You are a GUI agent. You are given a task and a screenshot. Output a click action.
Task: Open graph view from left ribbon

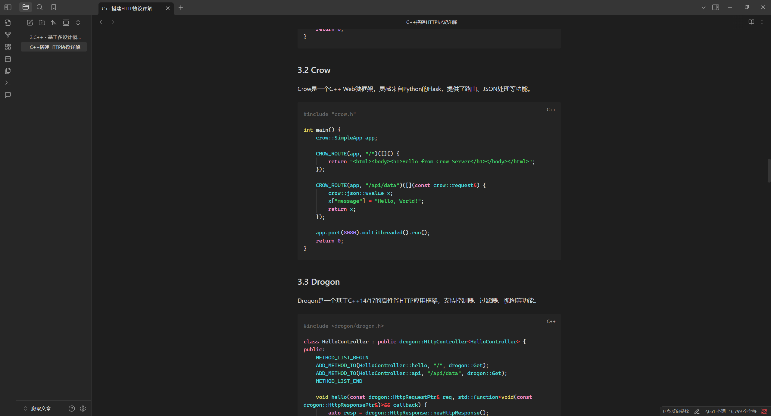[x=8, y=35]
